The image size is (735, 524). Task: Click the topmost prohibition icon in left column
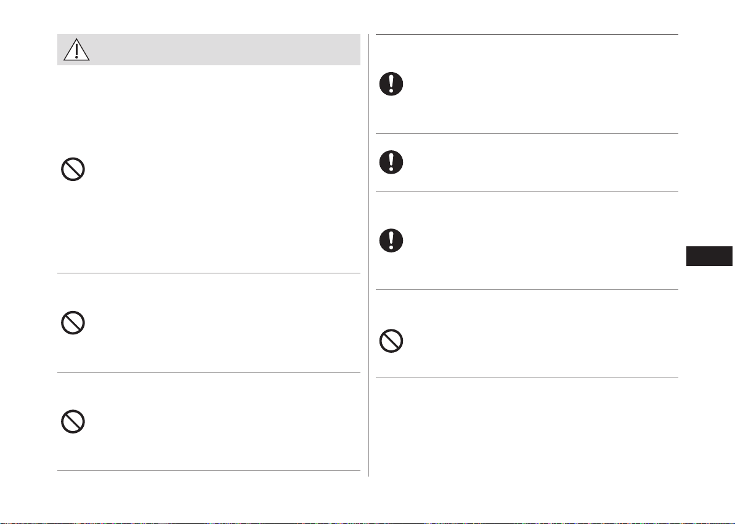[73, 169]
